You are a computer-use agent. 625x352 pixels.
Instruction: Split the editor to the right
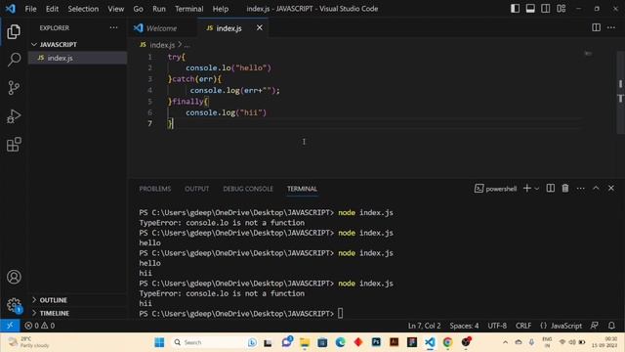[x=596, y=27]
